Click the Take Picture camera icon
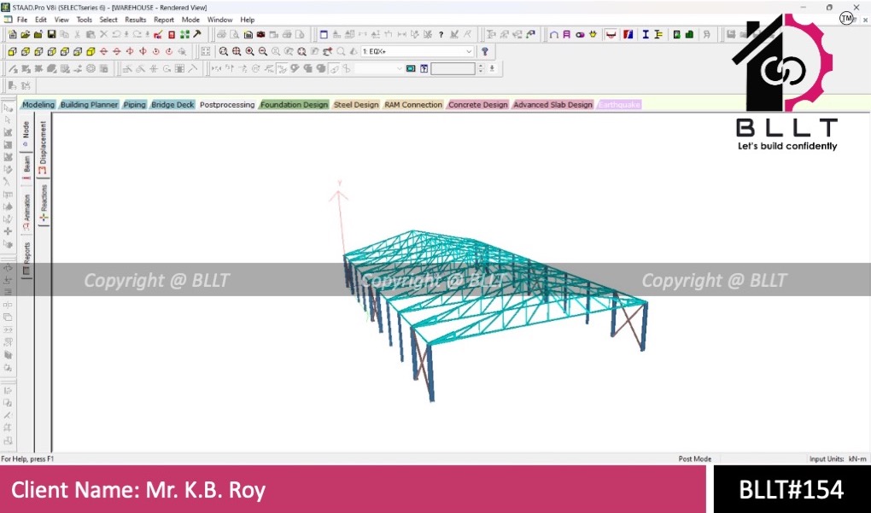 point(260,34)
